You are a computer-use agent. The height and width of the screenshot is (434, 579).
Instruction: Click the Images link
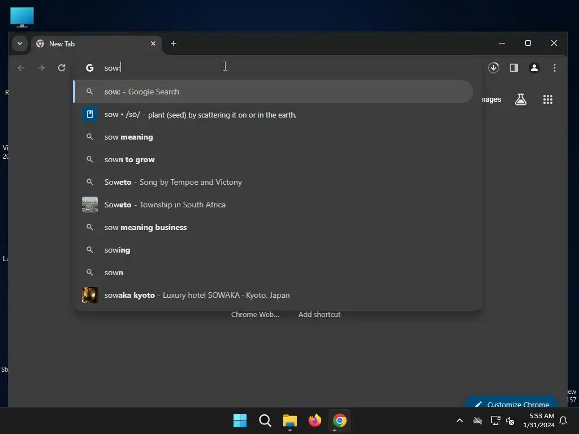pyautogui.click(x=491, y=99)
